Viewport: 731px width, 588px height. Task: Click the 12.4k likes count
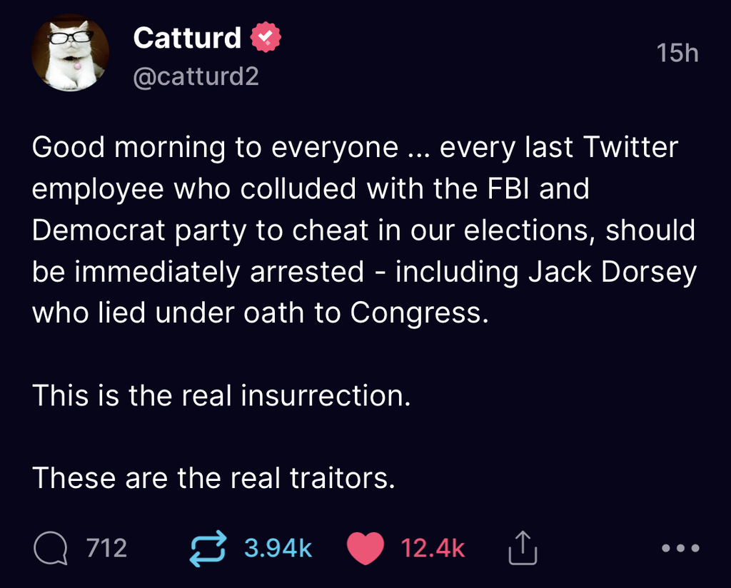(x=433, y=548)
